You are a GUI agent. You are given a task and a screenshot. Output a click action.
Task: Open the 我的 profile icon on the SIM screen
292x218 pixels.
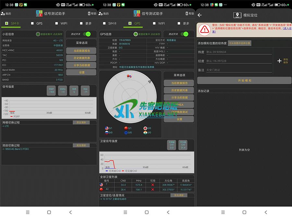[3, 14]
